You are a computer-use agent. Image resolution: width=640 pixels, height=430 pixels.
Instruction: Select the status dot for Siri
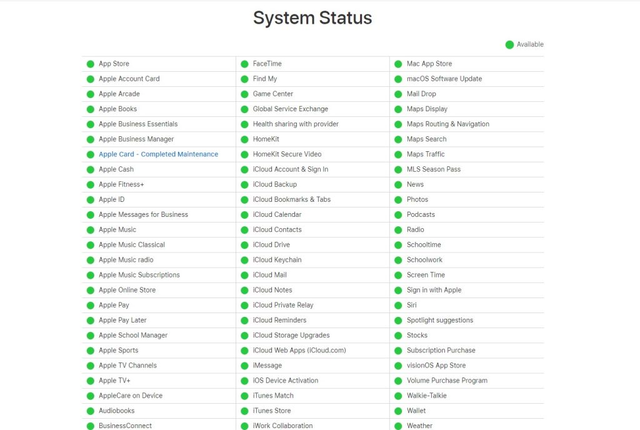398,306
